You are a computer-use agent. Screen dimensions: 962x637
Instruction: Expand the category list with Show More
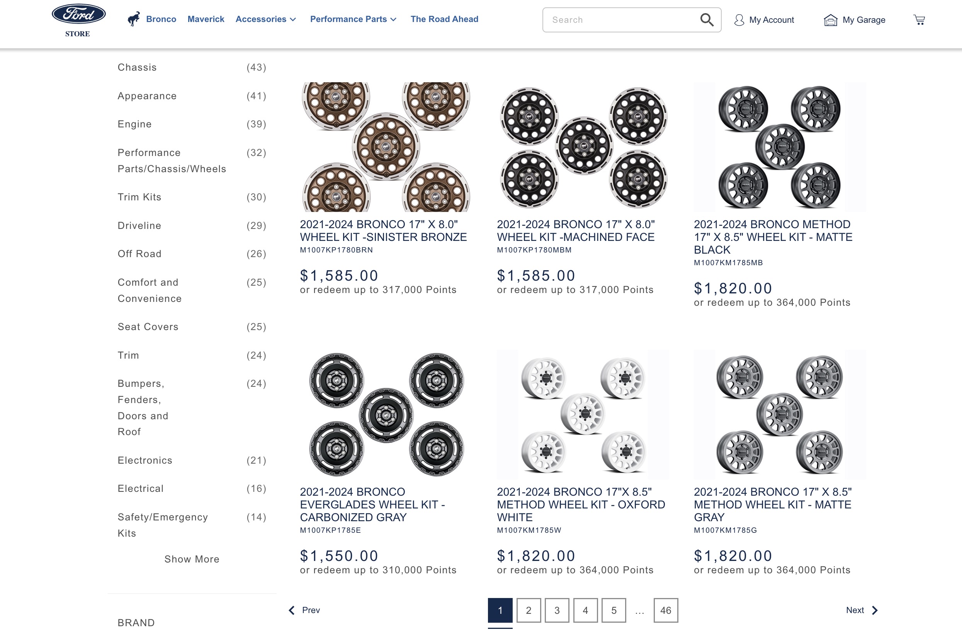click(x=192, y=559)
